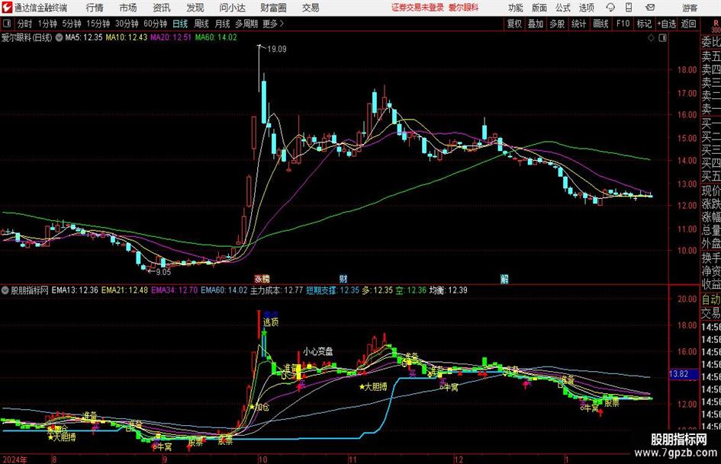The image size is (721, 464).
Task: Click the diamond icon at chart top right
Action: click(651, 38)
